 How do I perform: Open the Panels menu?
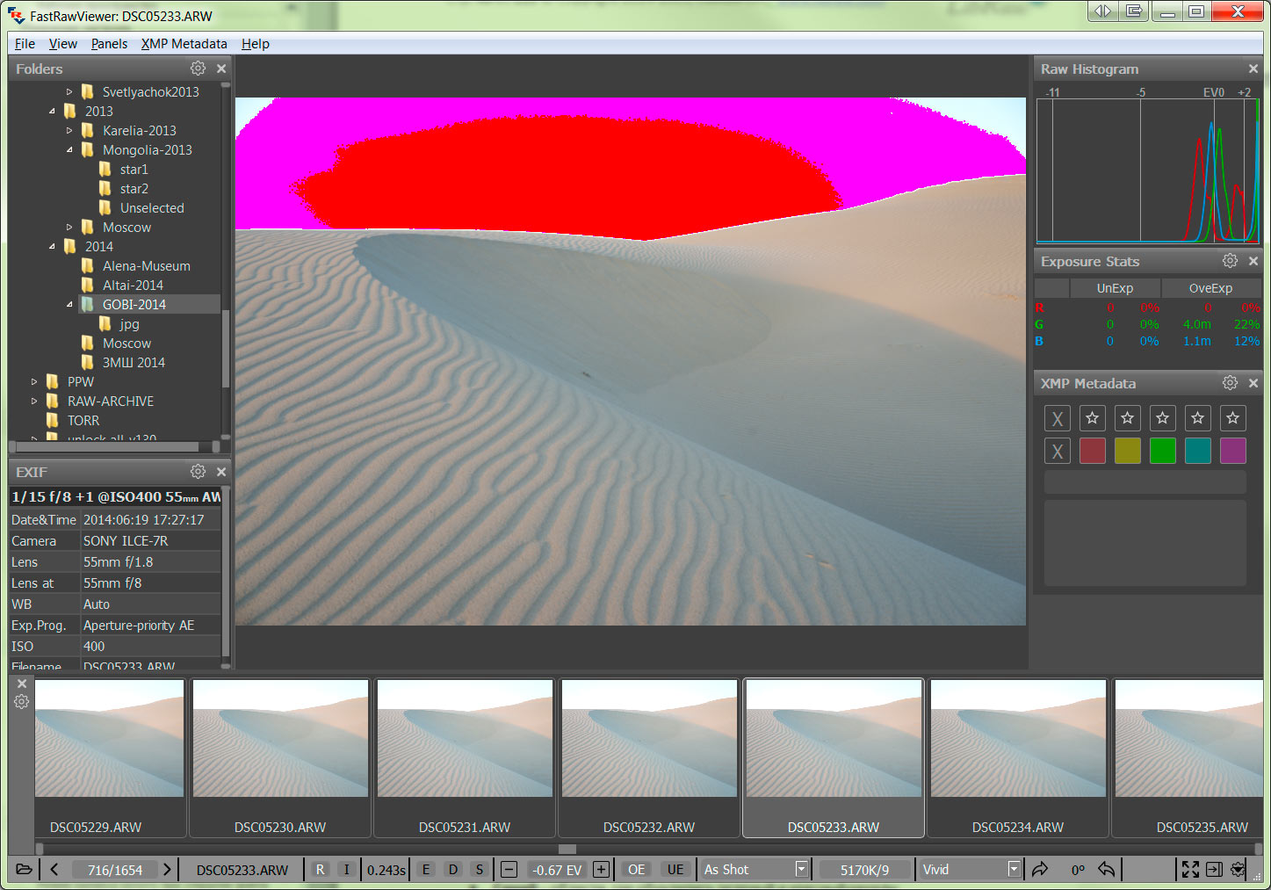click(109, 44)
